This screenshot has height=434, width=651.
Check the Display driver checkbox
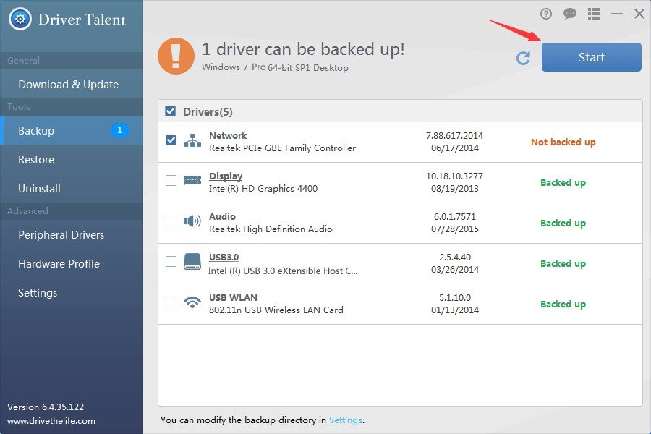171,180
